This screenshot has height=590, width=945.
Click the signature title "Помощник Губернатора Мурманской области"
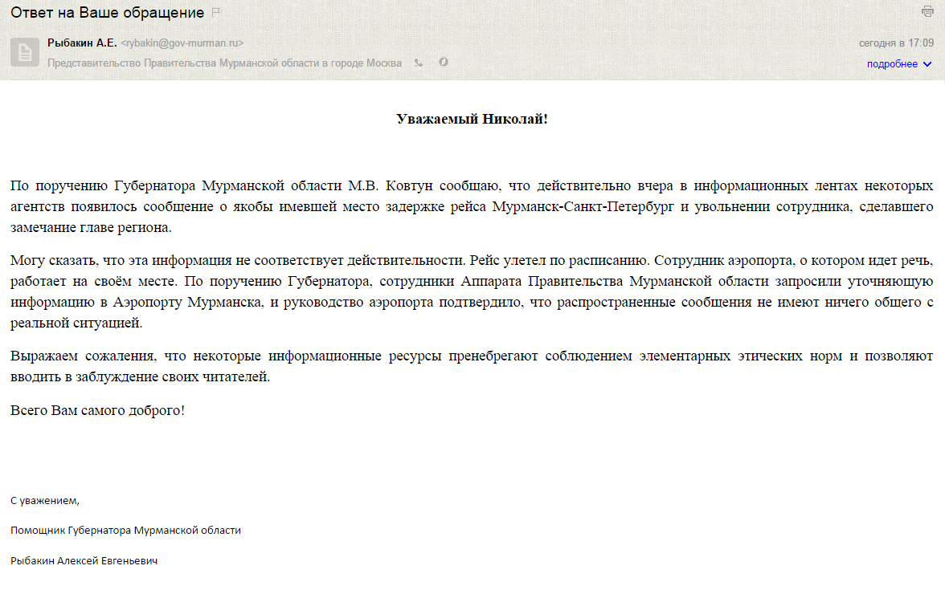pyautogui.click(x=125, y=531)
